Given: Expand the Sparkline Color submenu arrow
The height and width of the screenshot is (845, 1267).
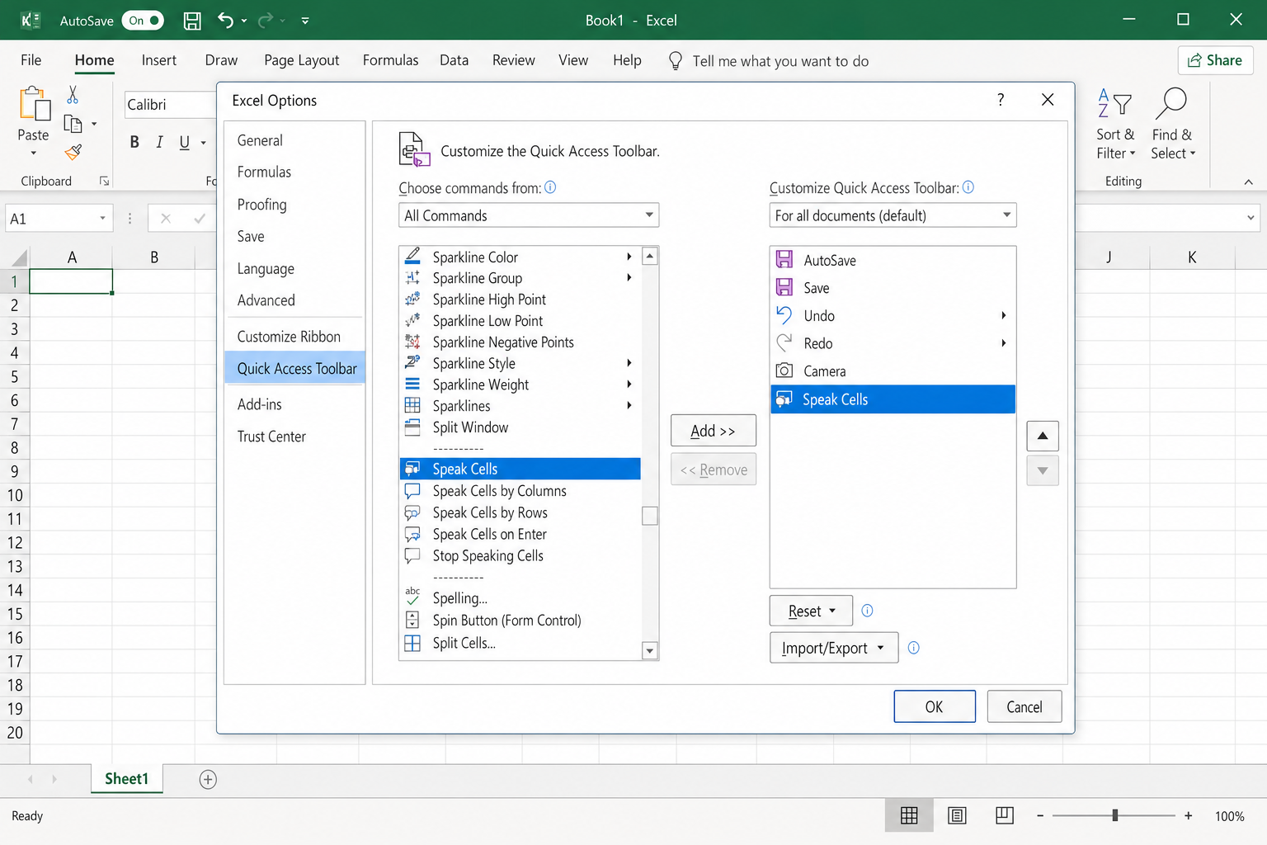Looking at the screenshot, I should [x=629, y=257].
